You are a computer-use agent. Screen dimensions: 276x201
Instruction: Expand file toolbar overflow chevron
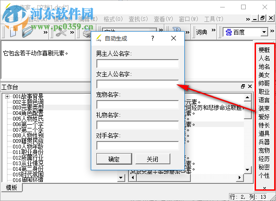coord(46,33)
